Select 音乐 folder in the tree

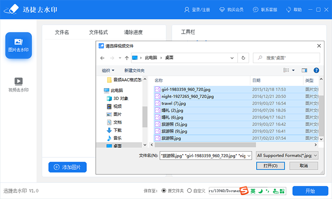point(114,138)
